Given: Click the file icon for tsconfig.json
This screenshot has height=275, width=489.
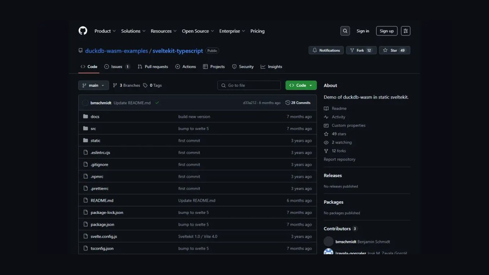Looking at the screenshot, I should pyautogui.click(x=86, y=249).
